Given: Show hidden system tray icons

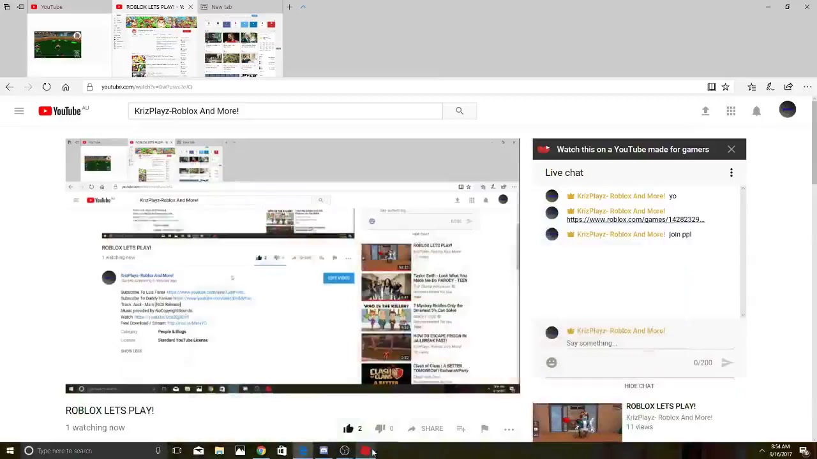Looking at the screenshot, I should 761,451.
